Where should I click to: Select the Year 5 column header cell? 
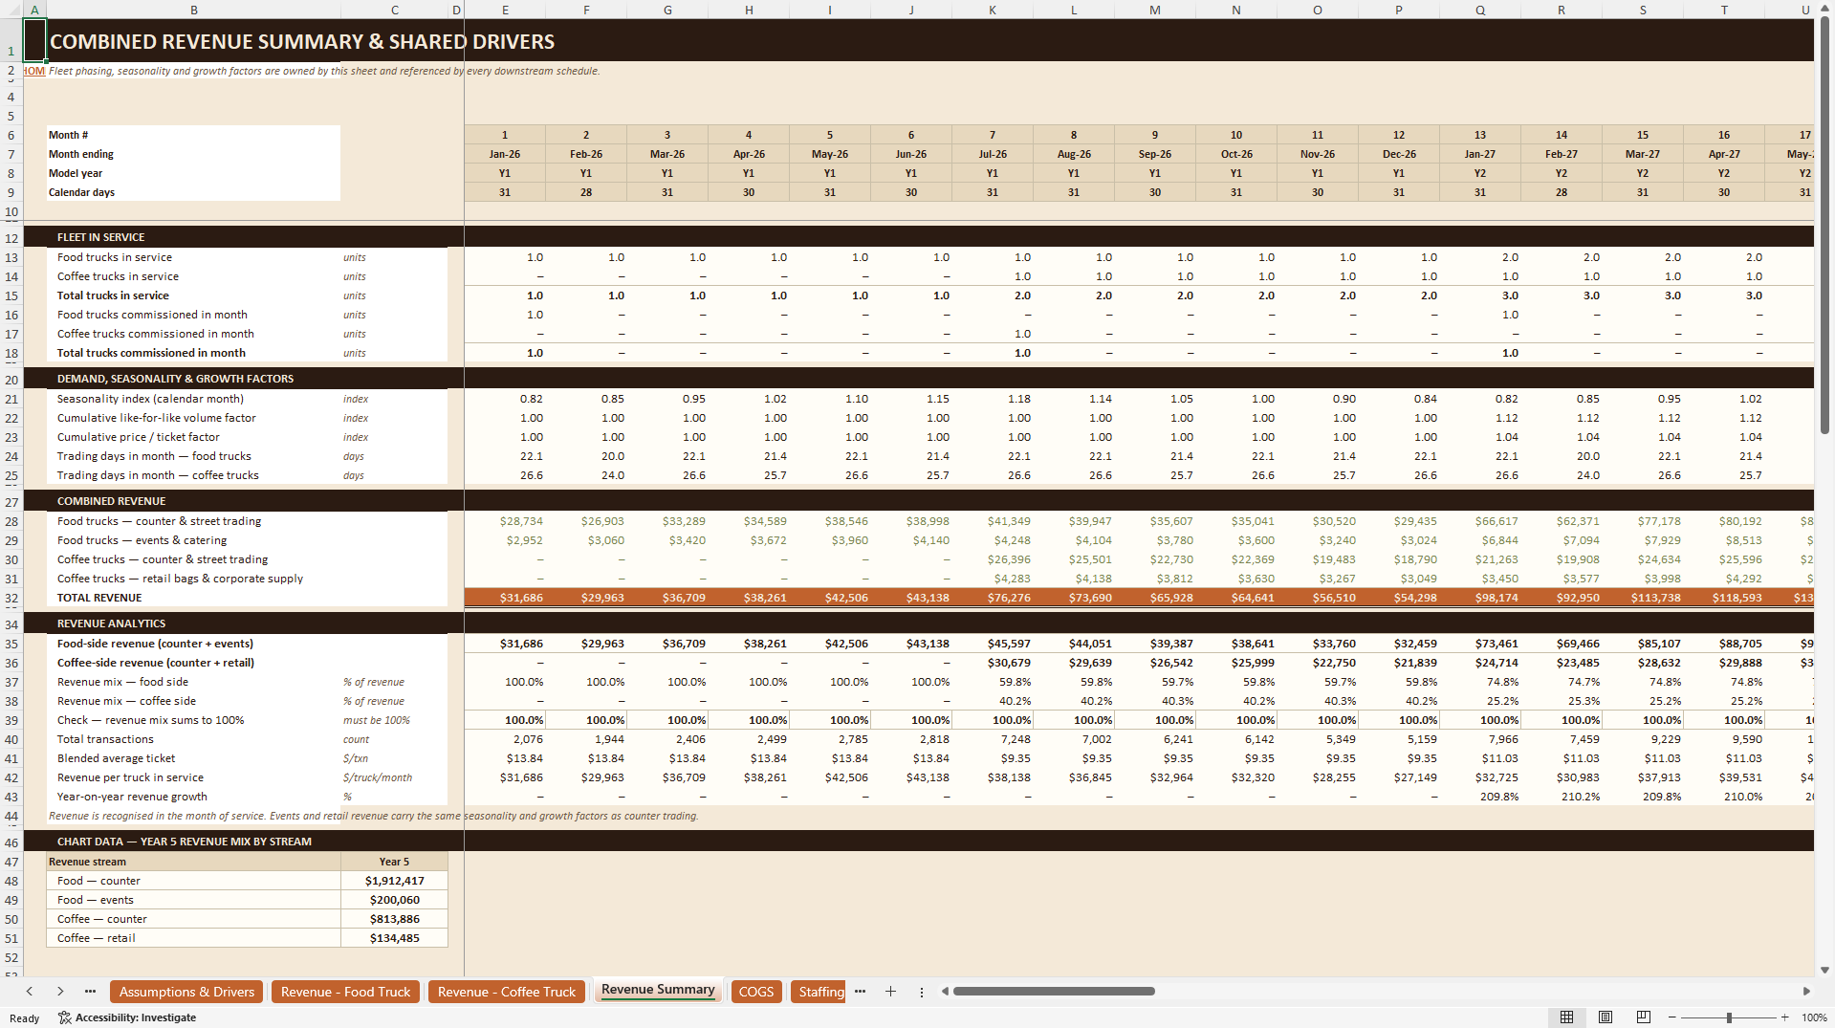point(394,862)
